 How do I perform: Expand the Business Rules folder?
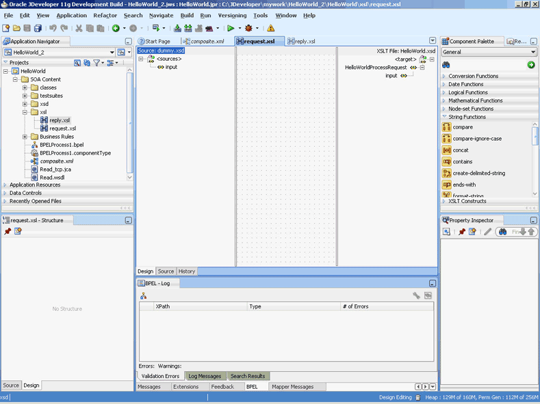point(25,137)
